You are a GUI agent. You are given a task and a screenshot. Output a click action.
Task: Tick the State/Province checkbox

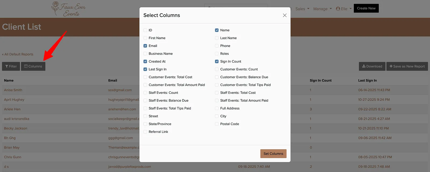pyautogui.click(x=145, y=124)
